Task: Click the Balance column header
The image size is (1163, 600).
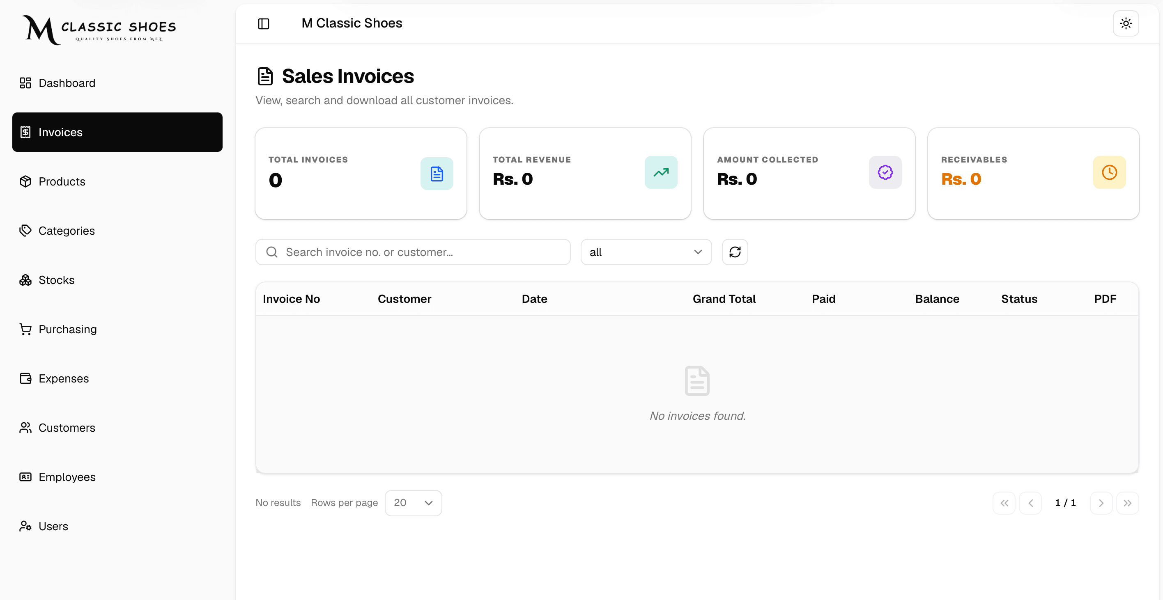Action: coord(937,299)
